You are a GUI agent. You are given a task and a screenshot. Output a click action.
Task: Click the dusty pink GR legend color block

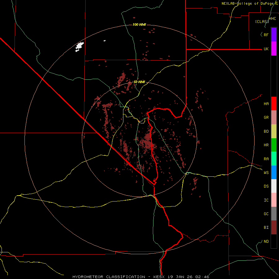[x=274, y=117]
